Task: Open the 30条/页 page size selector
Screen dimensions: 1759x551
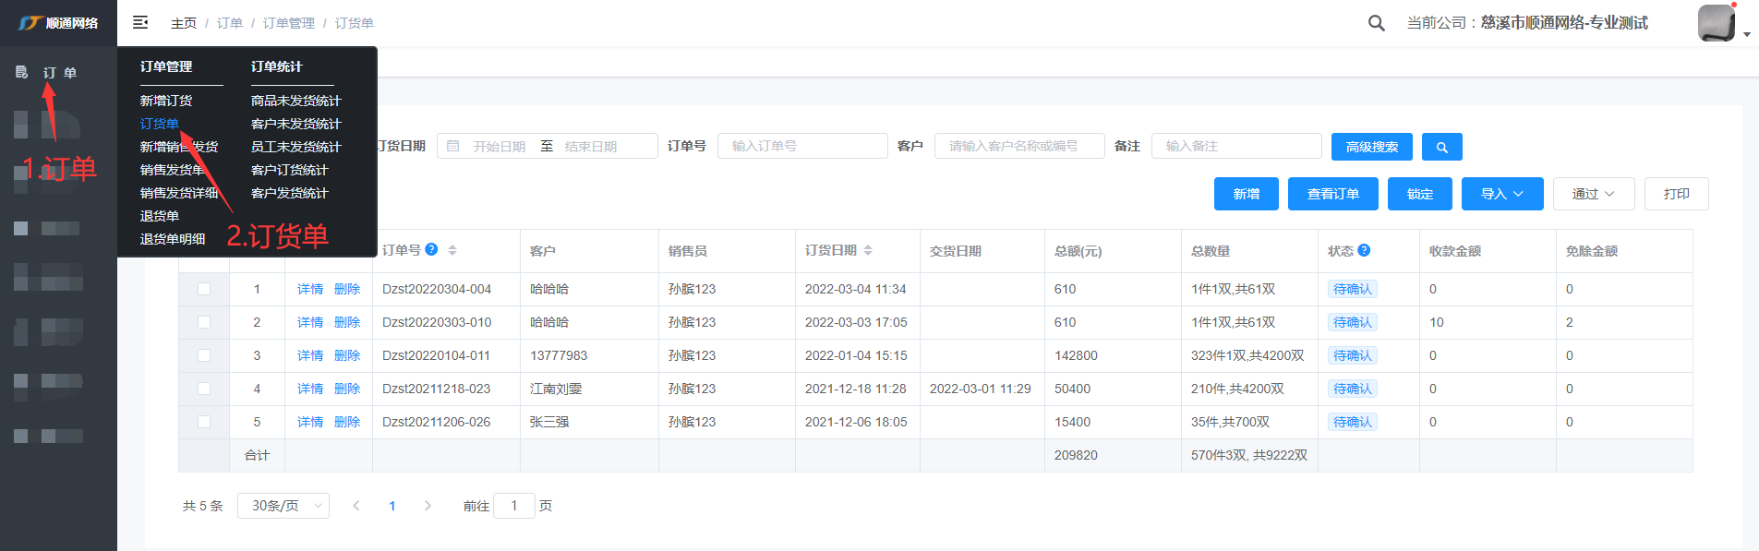Action: pos(283,506)
